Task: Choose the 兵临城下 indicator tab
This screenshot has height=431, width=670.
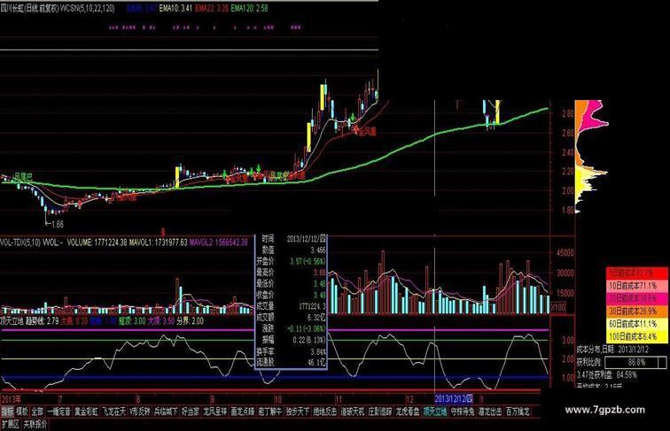Action: pyautogui.click(x=166, y=412)
